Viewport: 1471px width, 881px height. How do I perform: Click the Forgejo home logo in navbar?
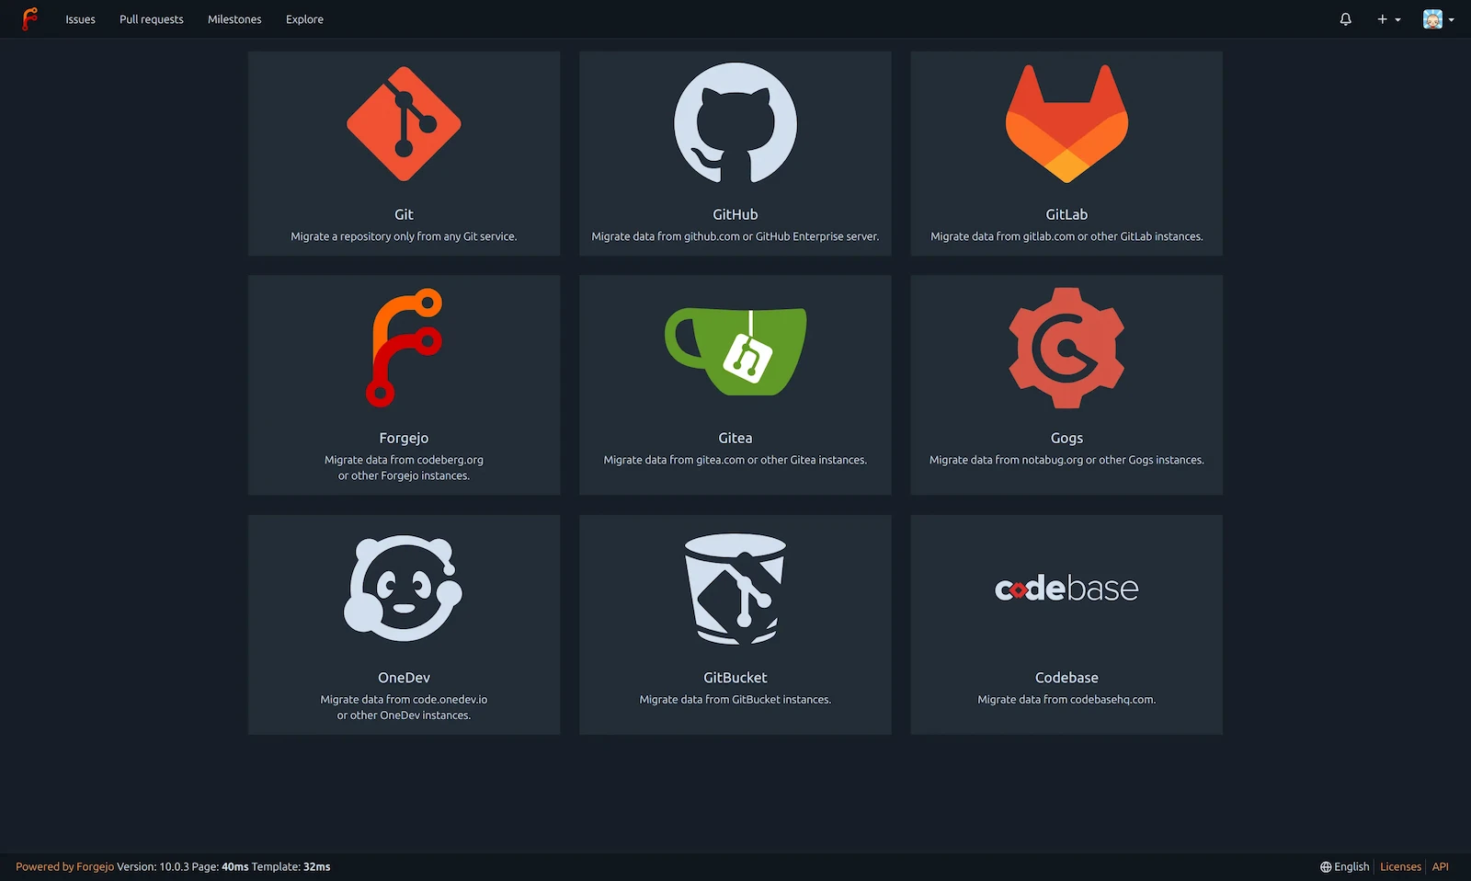point(30,18)
